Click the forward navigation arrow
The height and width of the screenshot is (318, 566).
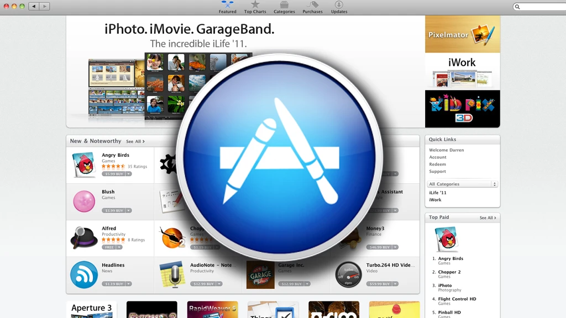[44, 6]
